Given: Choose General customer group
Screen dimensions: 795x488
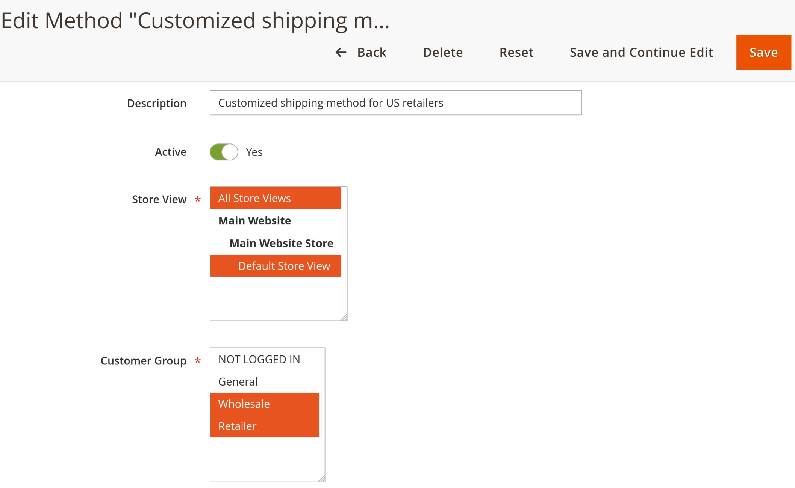Looking at the screenshot, I should pos(265,382).
